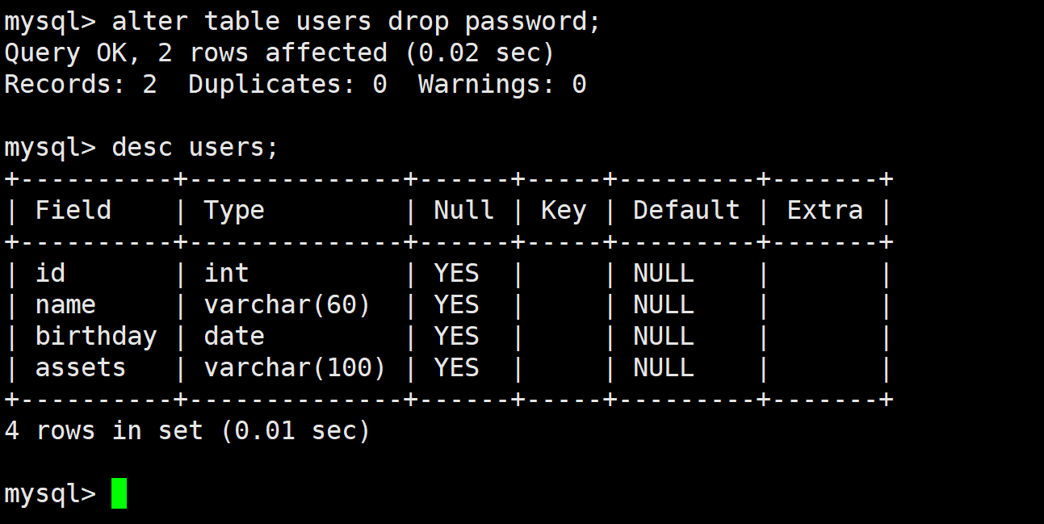Select the 'Type' column header
The image size is (1044, 524).
click(234, 212)
